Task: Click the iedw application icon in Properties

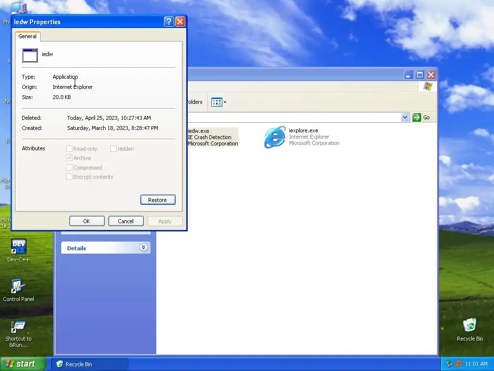Action: tap(30, 55)
